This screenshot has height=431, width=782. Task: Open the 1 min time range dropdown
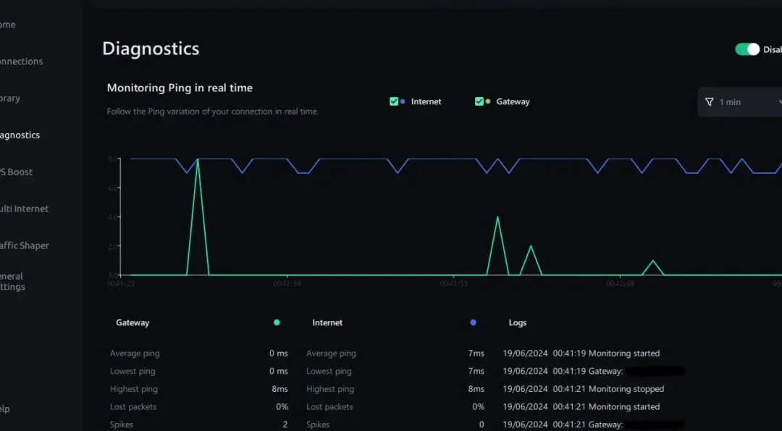pos(742,102)
